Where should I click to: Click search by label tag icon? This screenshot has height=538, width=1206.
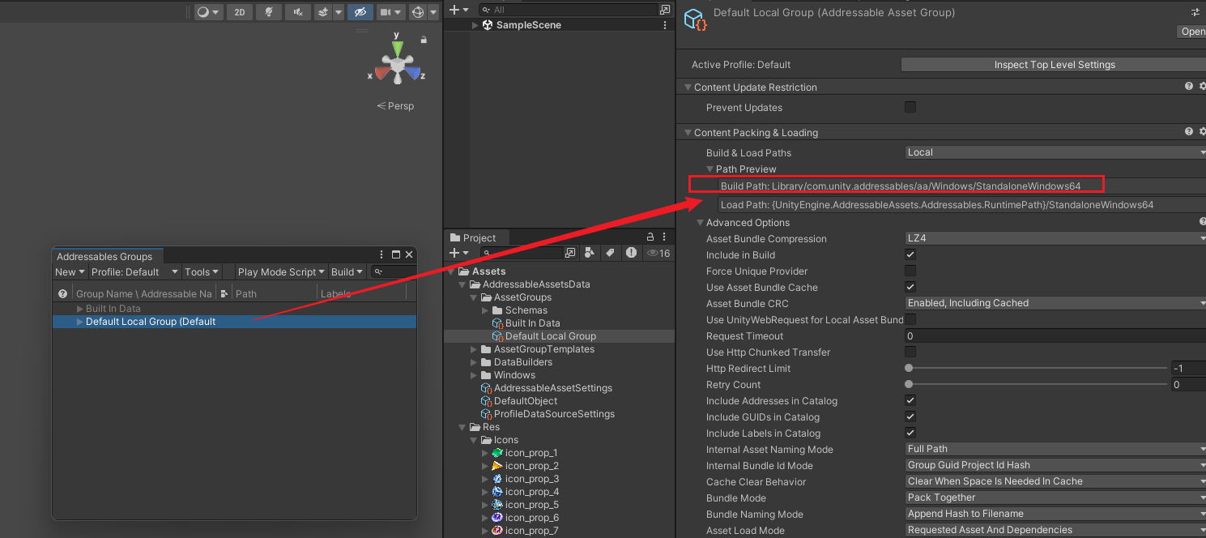tap(611, 253)
